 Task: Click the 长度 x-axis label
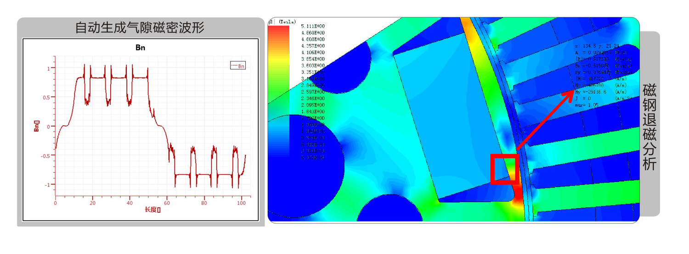[x=152, y=210]
